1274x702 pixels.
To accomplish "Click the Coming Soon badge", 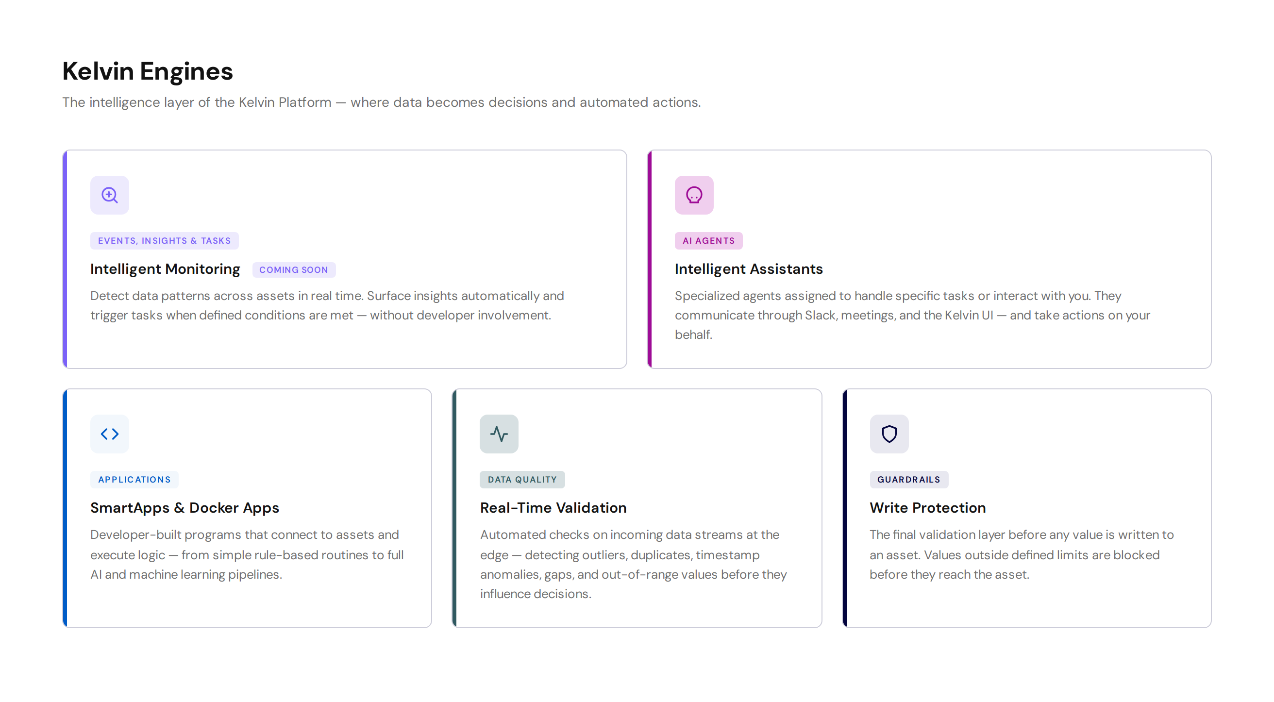I will click(294, 269).
